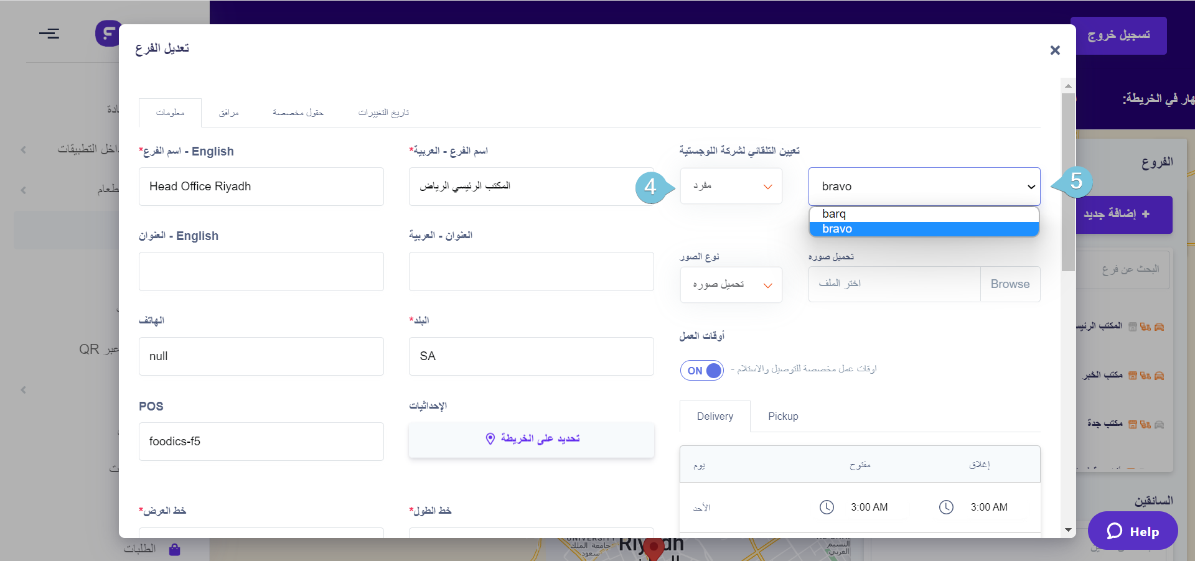Click the clock icon for opening time
Image resolution: width=1195 pixels, height=561 pixels.
click(827, 508)
